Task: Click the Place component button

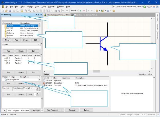Action: click(7, 40)
